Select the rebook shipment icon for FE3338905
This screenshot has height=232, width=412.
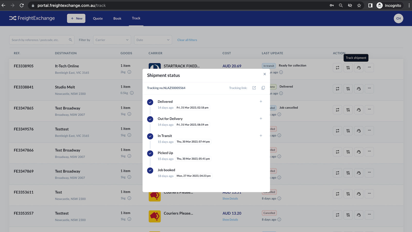337,68
